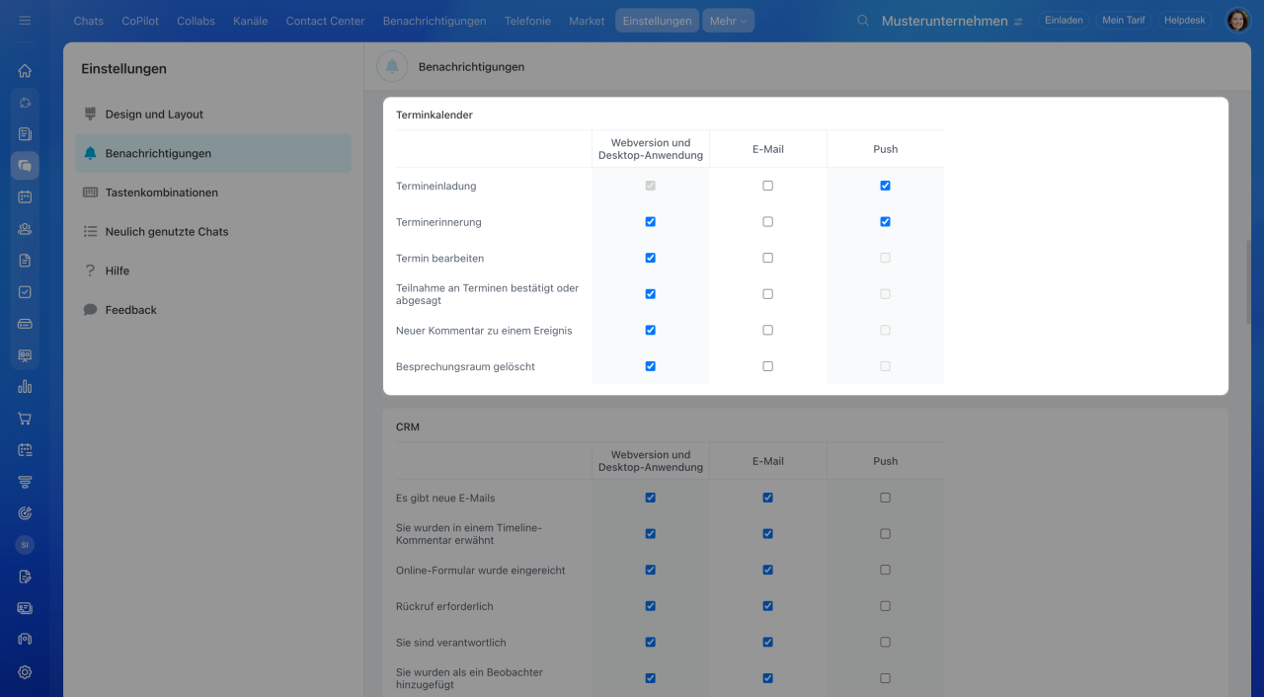Image resolution: width=1264 pixels, height=697 pixels.
Task: Open the document page icon in sidebar
Action: click(25, 261)
